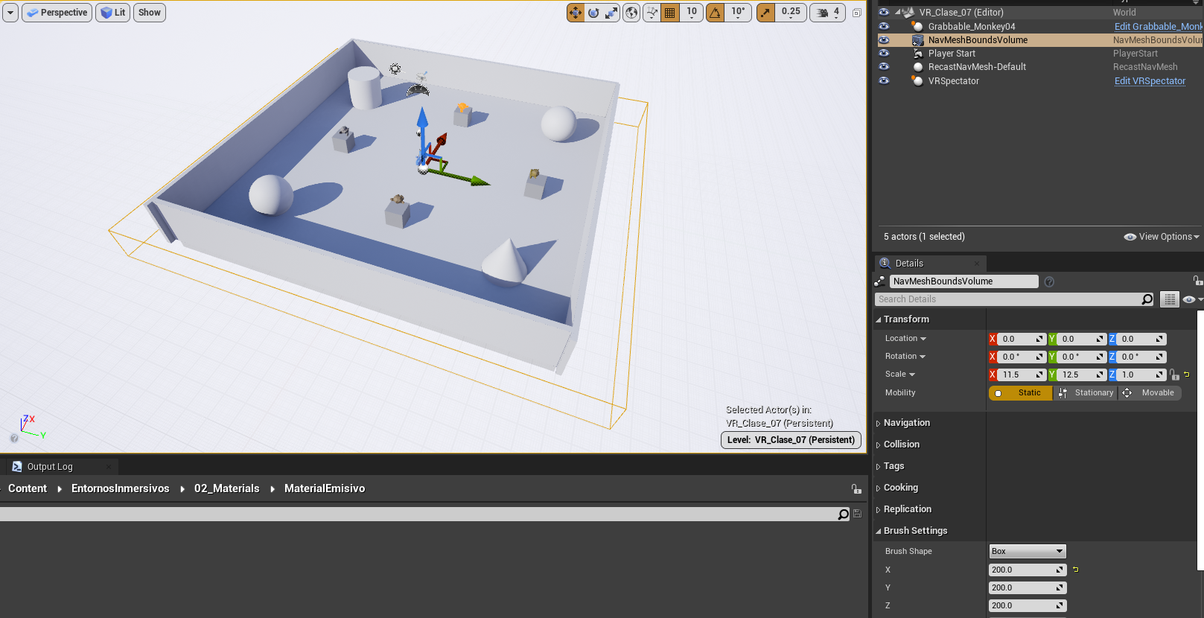The height and width of the screenshot is (618, 1204).
Task: Select the rotate transform tool
Action: click(593, 13)
